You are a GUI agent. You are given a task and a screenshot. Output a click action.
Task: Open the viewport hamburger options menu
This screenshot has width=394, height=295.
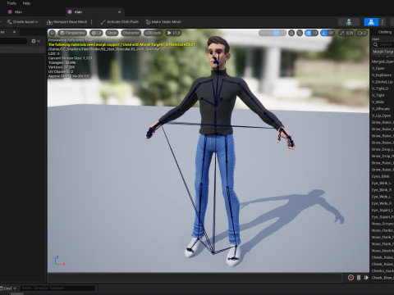click(52, 33)
